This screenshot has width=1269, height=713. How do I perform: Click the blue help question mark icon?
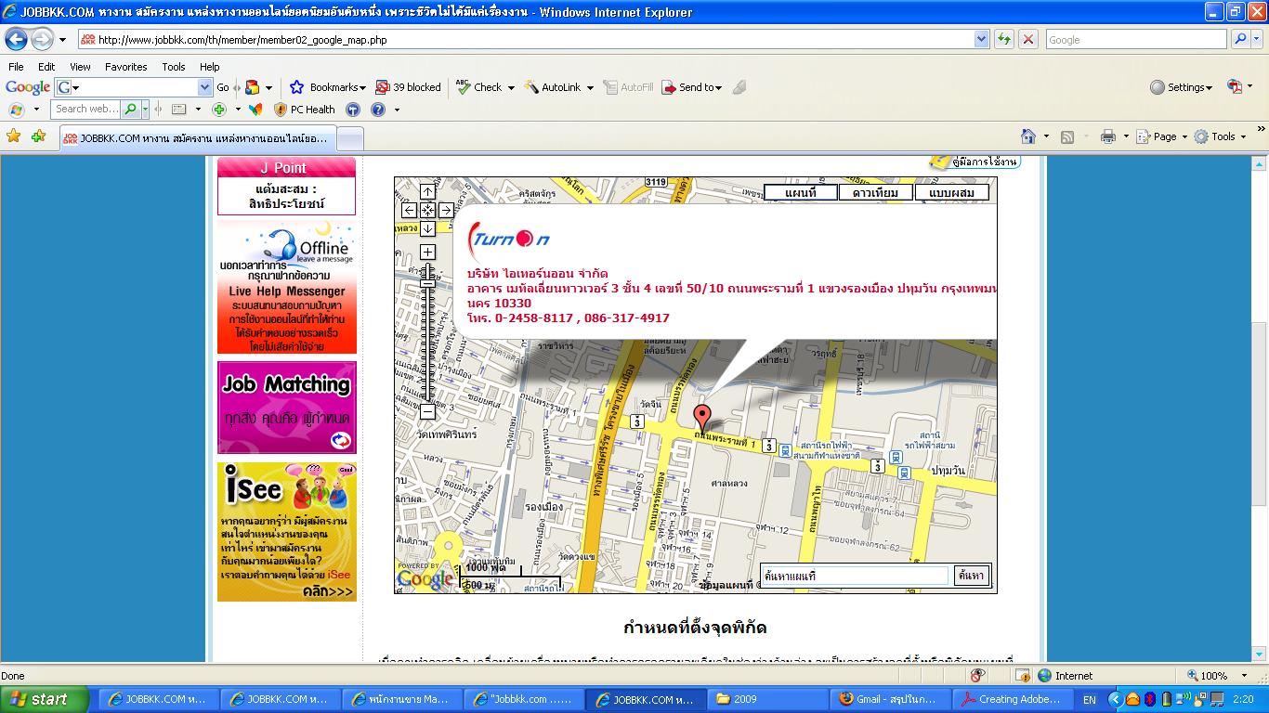[378, 110]
